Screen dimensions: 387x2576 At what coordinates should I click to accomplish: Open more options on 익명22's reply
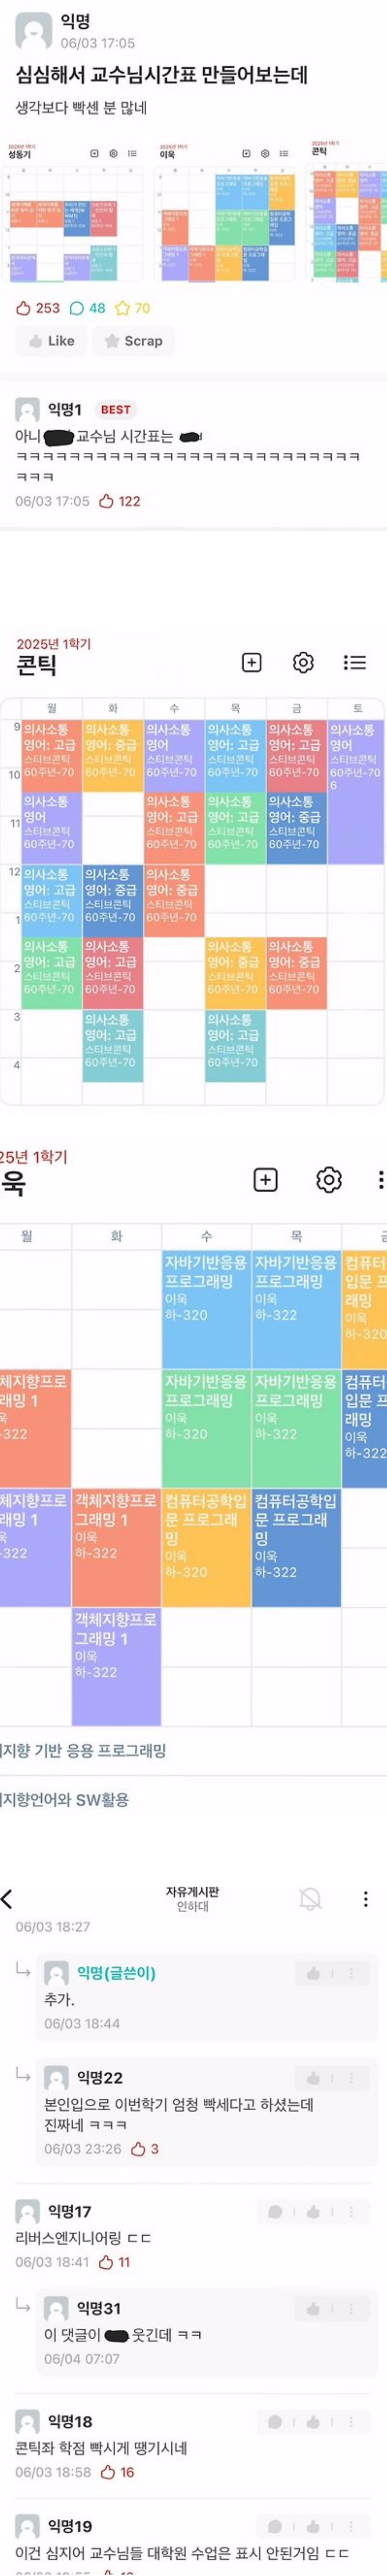(x=351, y=2078)
